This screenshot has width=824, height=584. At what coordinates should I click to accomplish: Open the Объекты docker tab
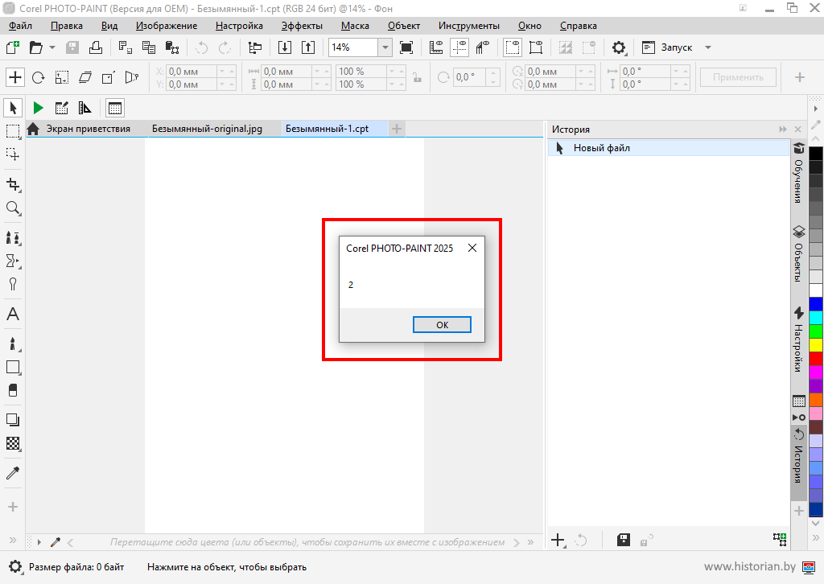coord(799,253)
